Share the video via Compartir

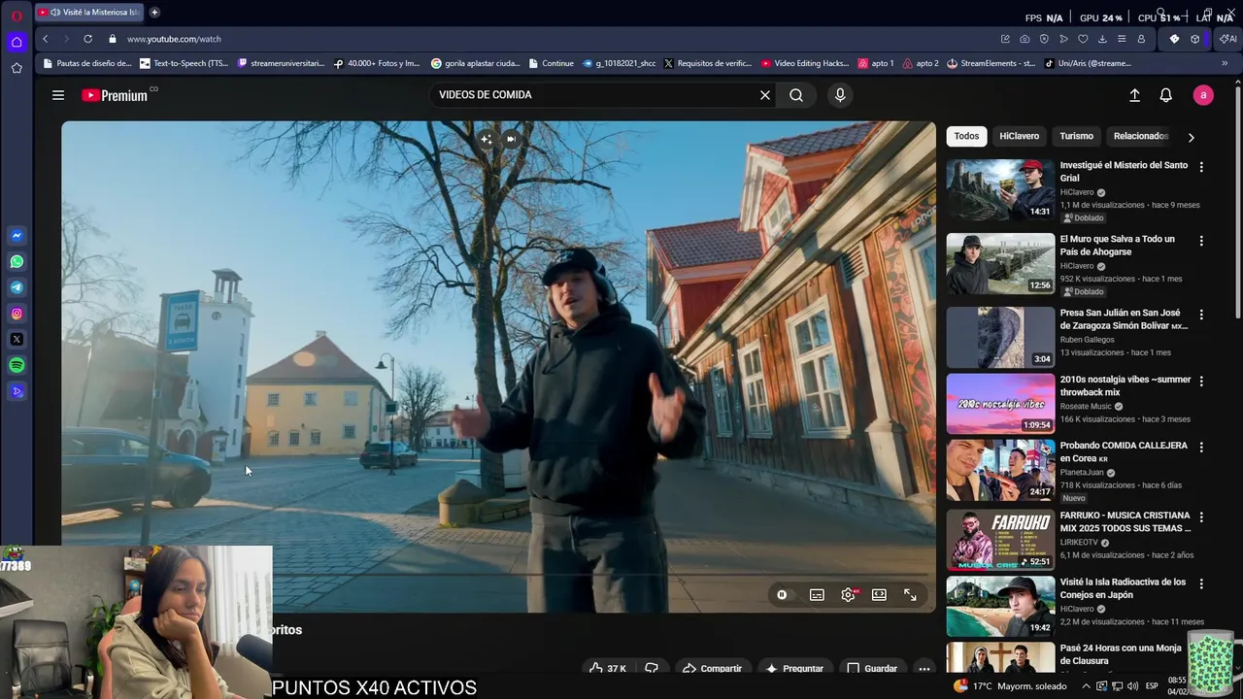(x=712, y=669)
